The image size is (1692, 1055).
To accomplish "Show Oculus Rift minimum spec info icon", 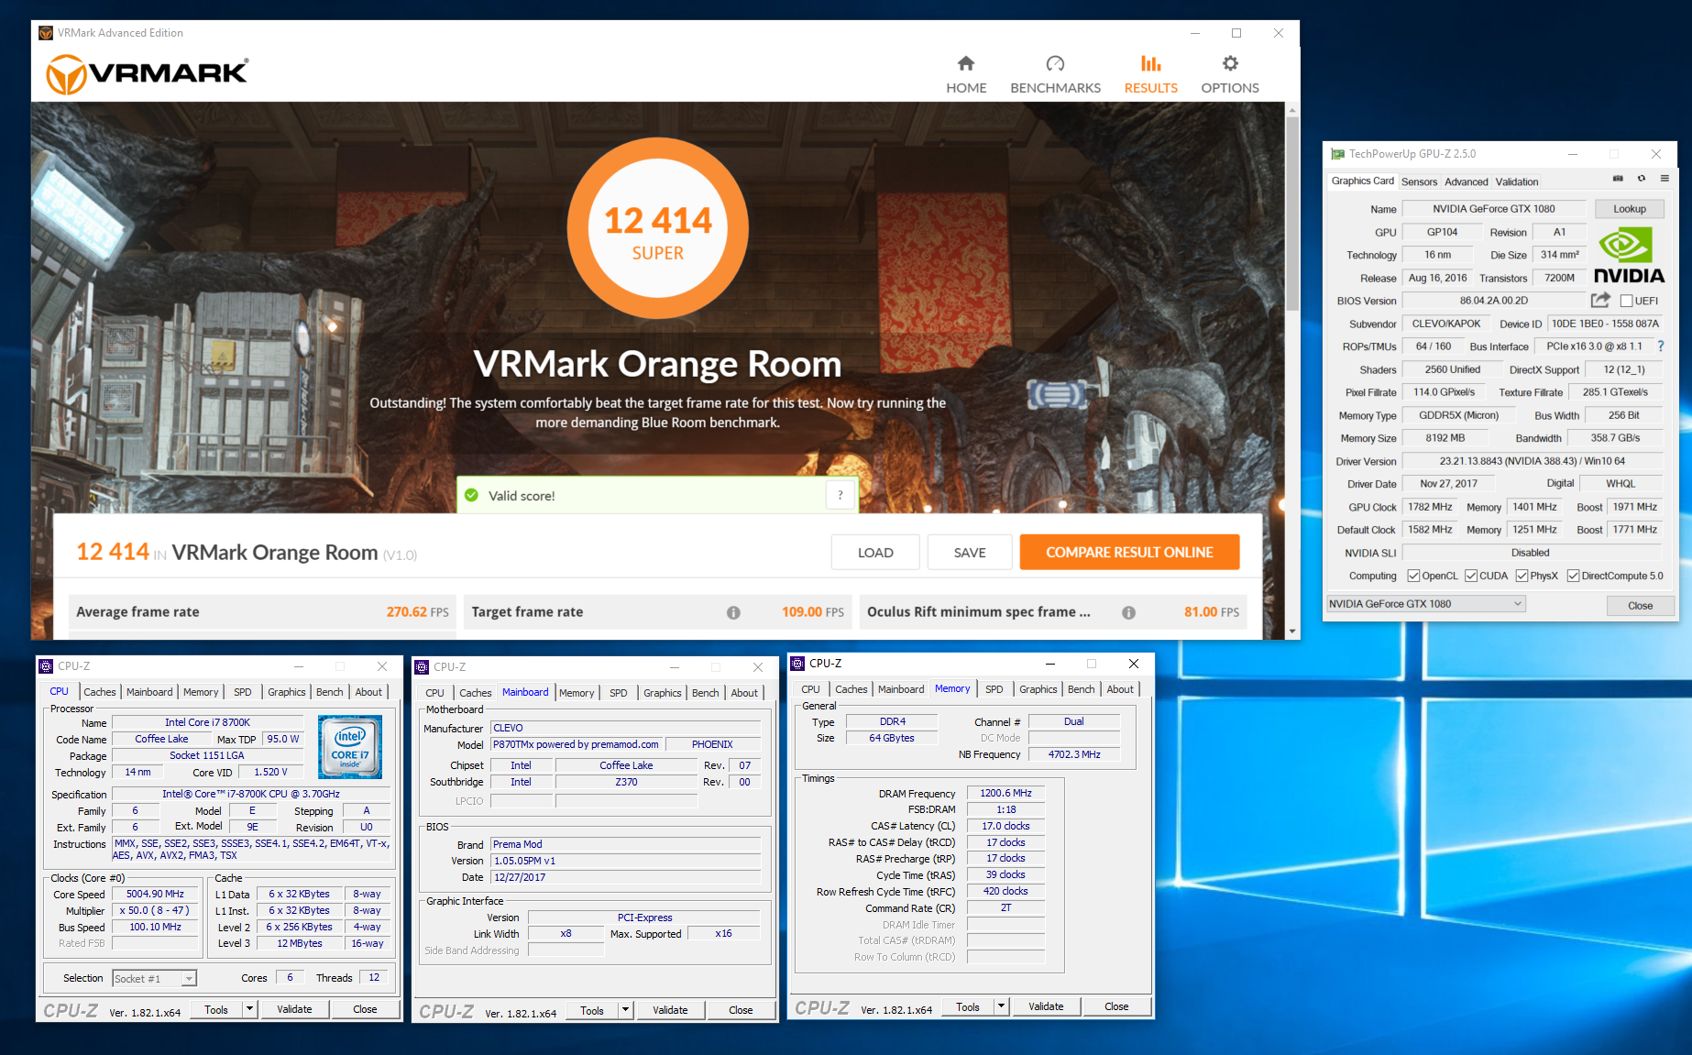I will [1128, 612].
